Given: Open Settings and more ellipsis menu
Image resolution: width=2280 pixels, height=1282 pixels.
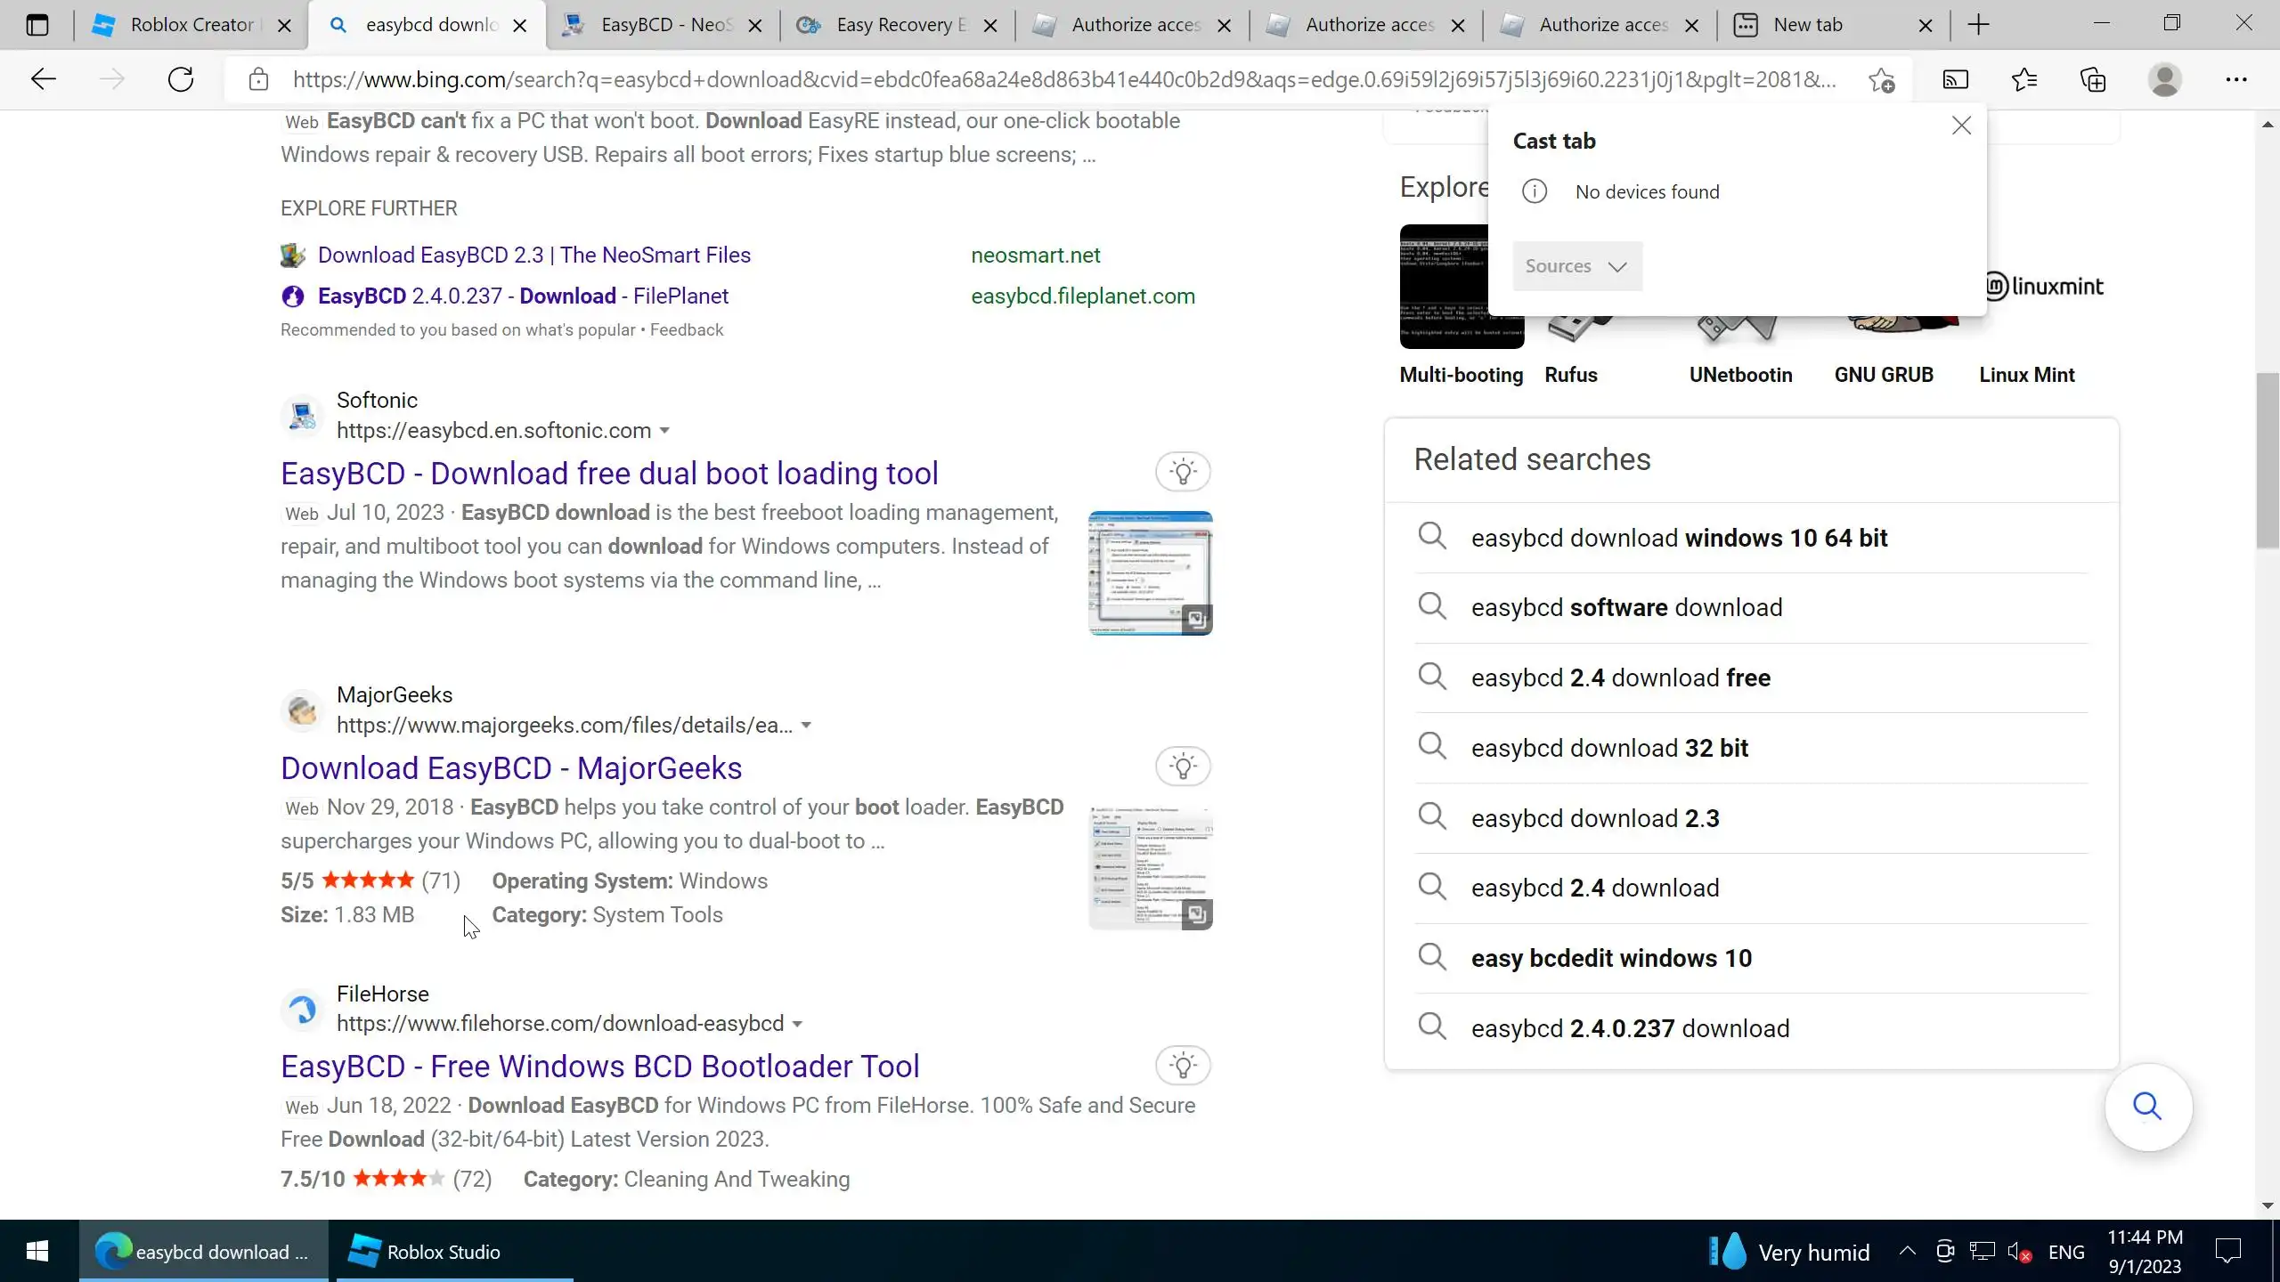Looking at the screenshot, I should pyautogui.click(x=2235, y=79).
